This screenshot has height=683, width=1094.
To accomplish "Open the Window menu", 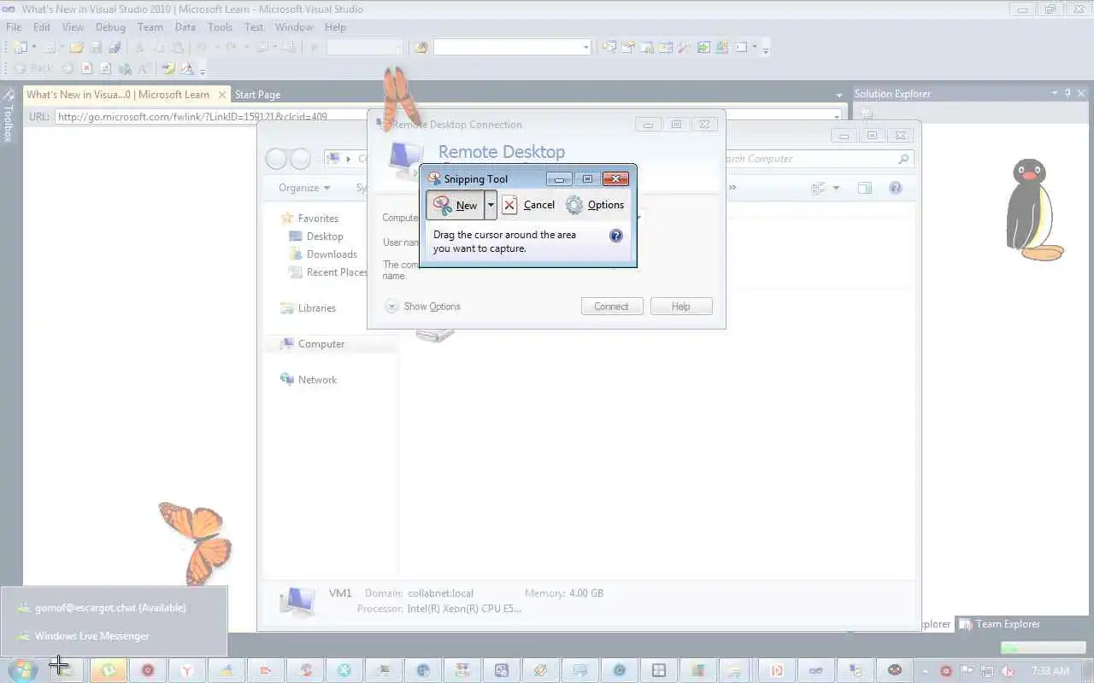I will tap(294, 27).
